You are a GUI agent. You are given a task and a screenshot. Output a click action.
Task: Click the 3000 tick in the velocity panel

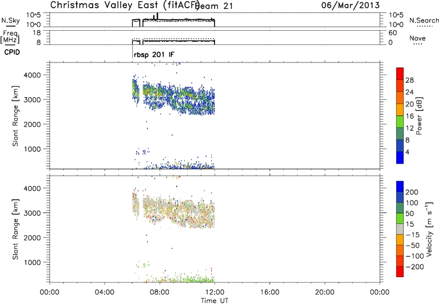point(32,213)
